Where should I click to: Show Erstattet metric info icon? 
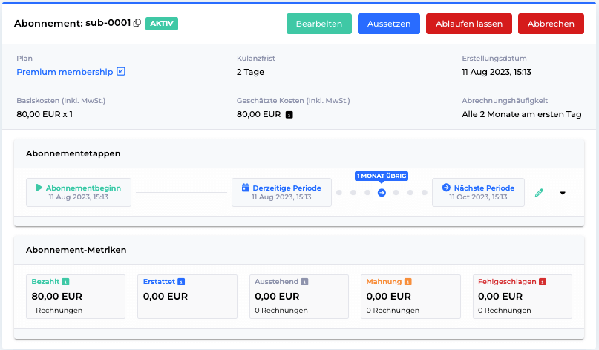(x=181, y=282)
